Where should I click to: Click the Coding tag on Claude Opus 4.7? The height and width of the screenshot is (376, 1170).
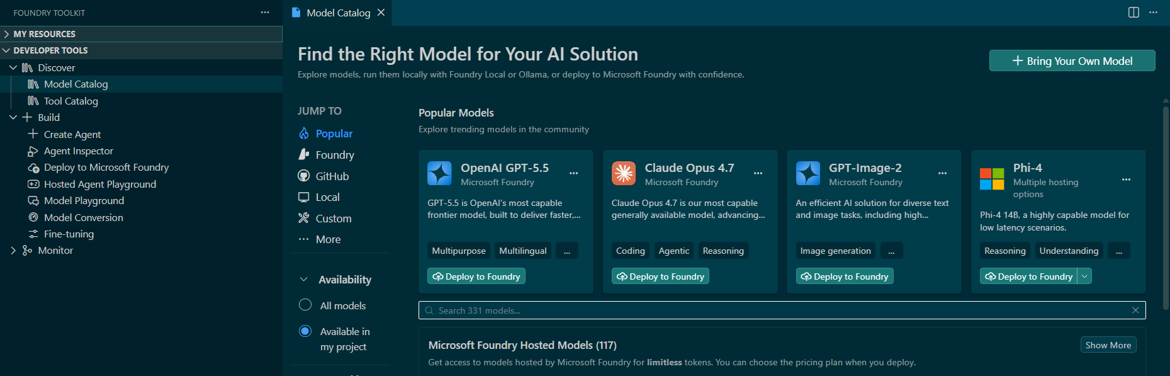[x=631, y=251]
